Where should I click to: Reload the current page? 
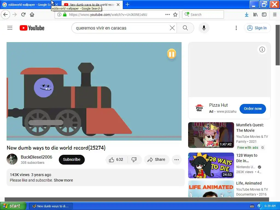23,14
